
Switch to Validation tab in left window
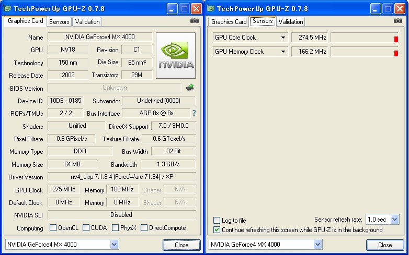pyautogui.click(x=87, y=22)
